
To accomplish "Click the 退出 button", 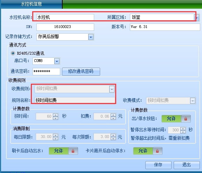I will click(x=187, y=165).
